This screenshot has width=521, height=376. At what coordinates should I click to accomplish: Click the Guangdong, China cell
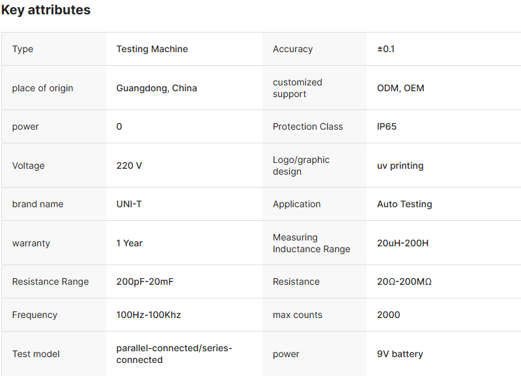coord(156,88)
